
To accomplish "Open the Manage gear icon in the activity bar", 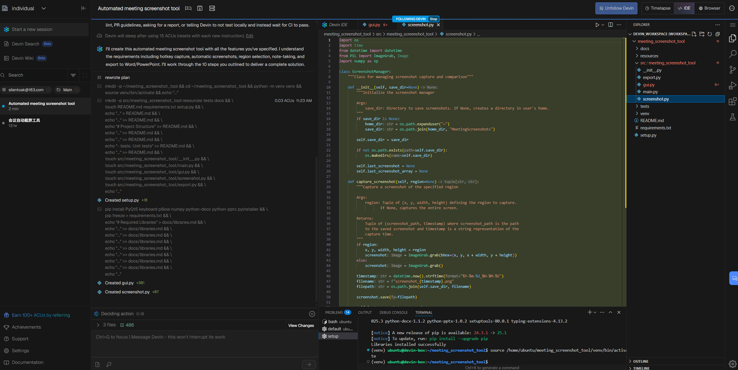I will coord(732,364).
